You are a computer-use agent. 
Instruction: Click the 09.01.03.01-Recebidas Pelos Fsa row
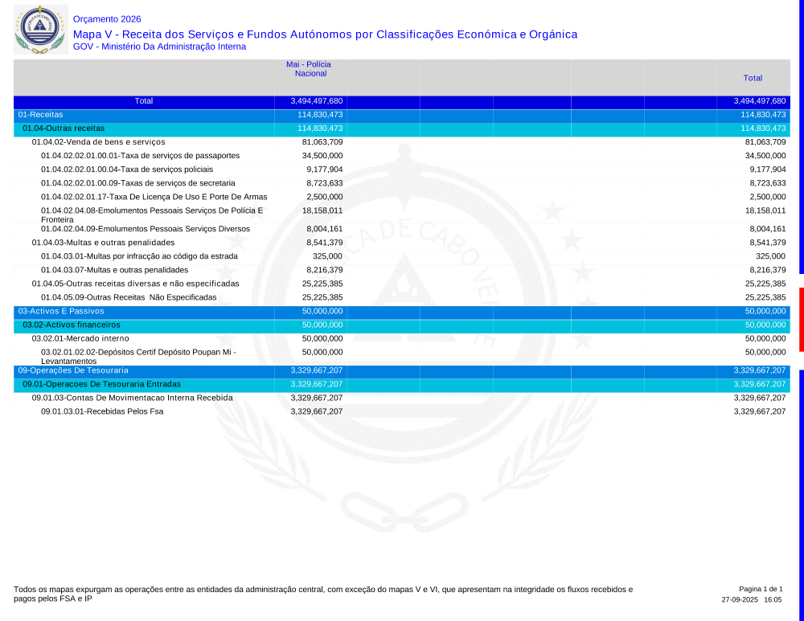click(x=101, y=411)
